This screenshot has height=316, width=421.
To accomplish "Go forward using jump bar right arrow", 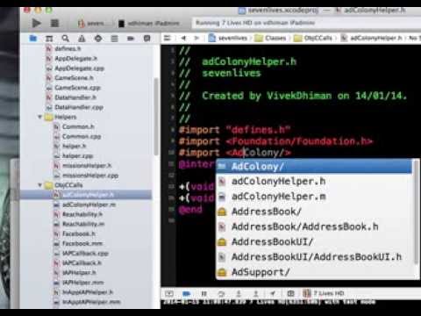I will click(196, 38).
